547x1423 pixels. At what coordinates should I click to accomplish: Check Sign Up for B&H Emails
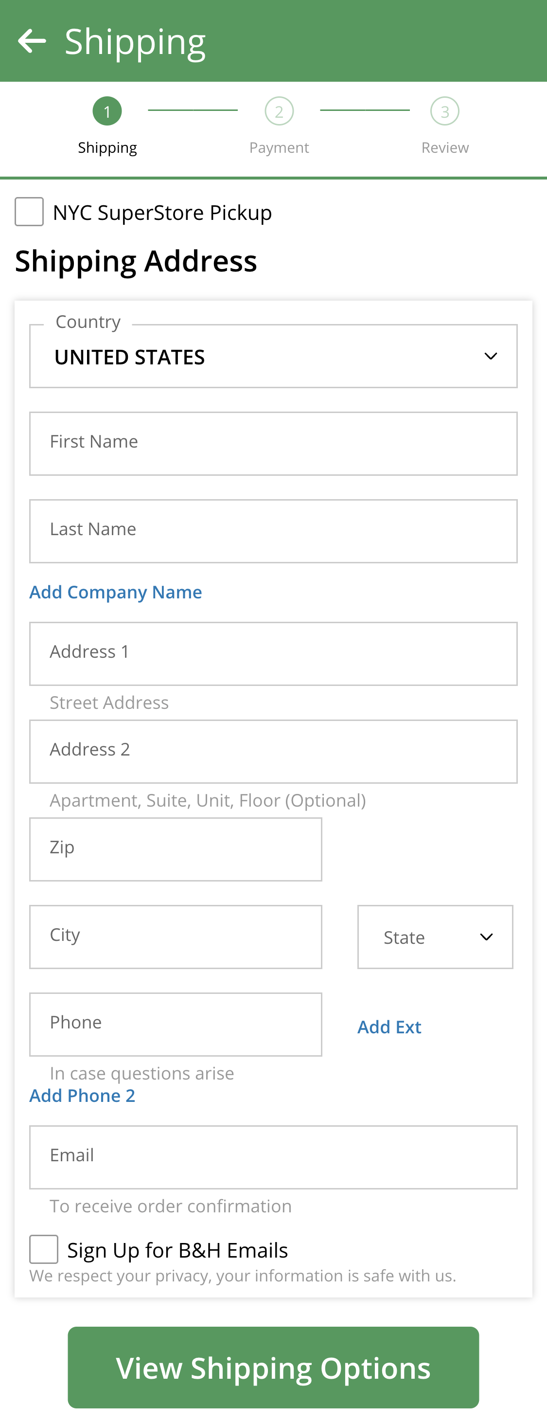pos(44,1249)
